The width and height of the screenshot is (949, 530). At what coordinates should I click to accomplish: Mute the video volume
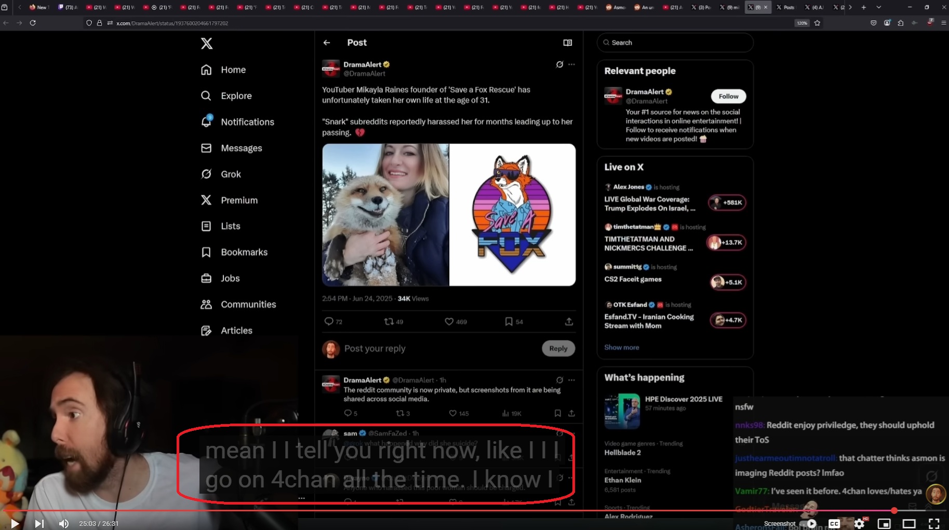pos(63,523)
